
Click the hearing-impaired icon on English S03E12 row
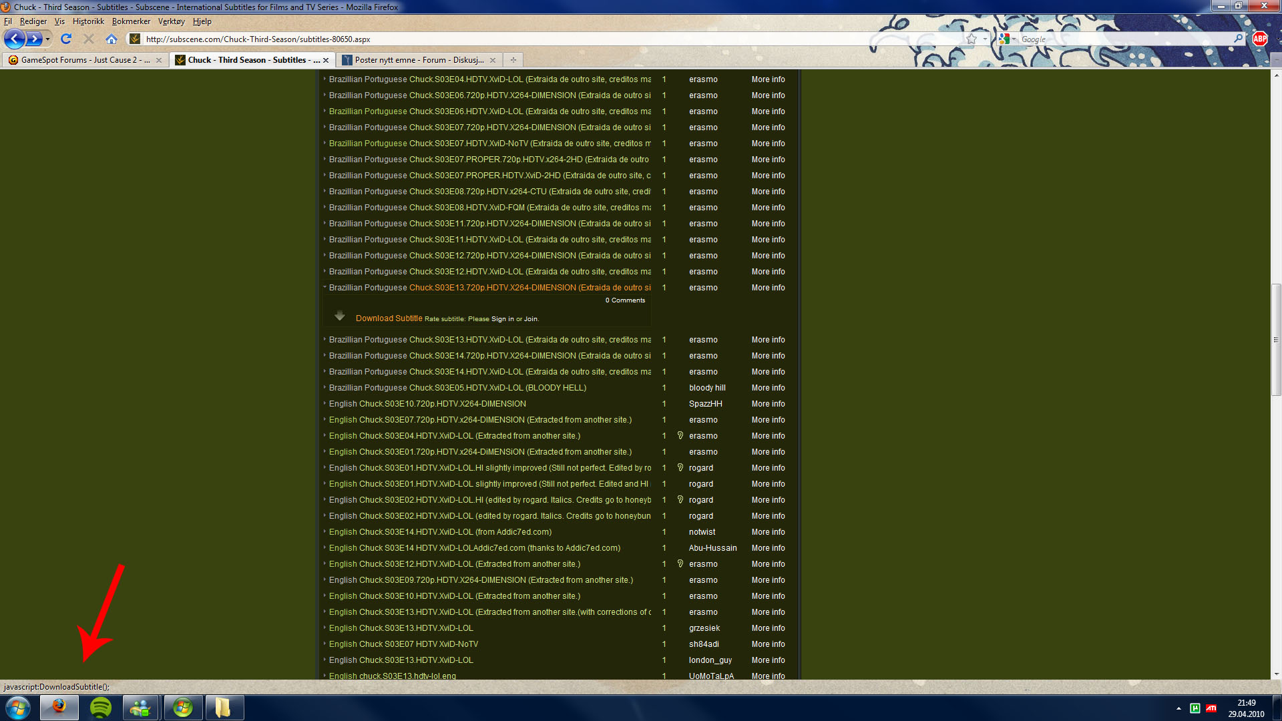coord(680,563)
